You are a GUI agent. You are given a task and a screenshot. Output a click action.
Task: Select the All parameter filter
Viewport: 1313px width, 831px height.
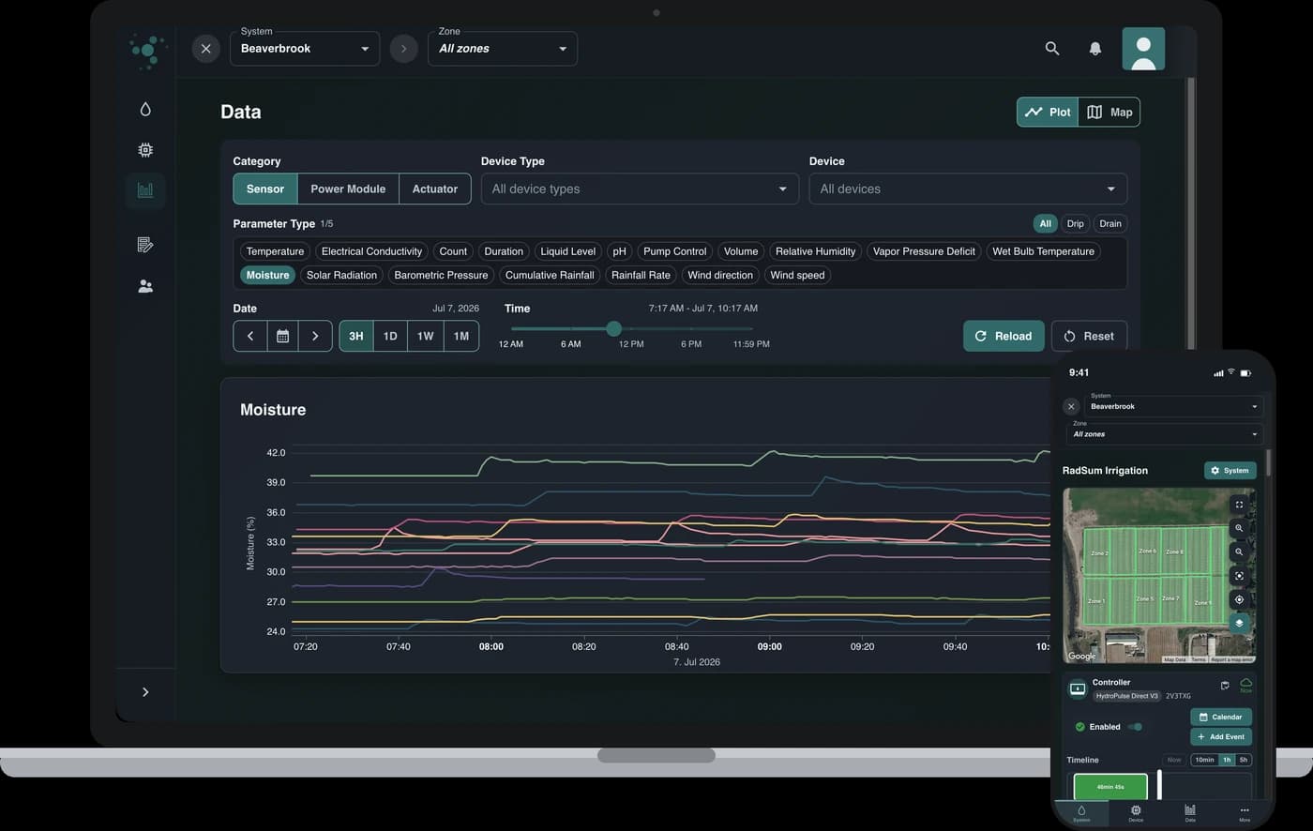coord(1045,223)
